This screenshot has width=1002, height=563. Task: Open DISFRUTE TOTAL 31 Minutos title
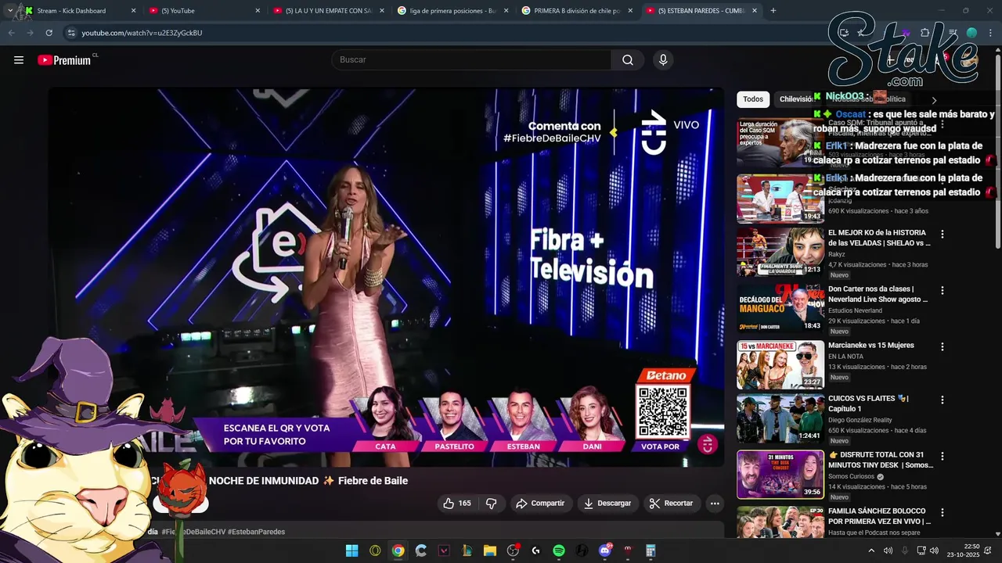(x=881, y=460)
